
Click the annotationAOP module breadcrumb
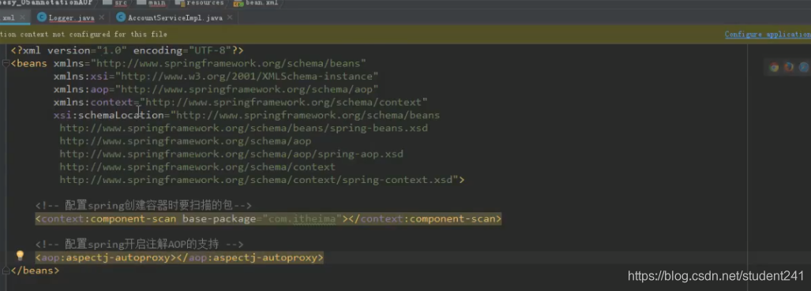pos(47,2)
